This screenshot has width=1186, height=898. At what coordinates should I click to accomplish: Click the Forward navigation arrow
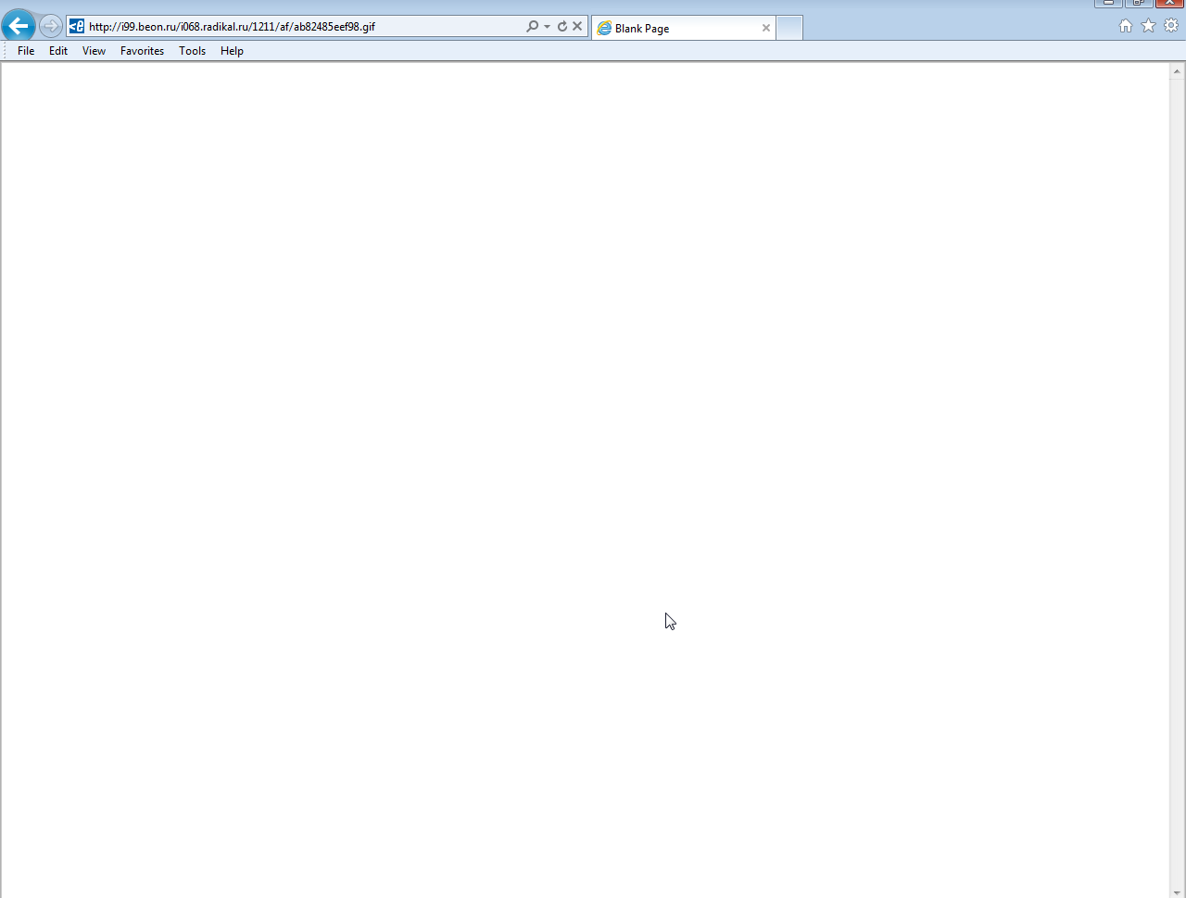(51, 26)
